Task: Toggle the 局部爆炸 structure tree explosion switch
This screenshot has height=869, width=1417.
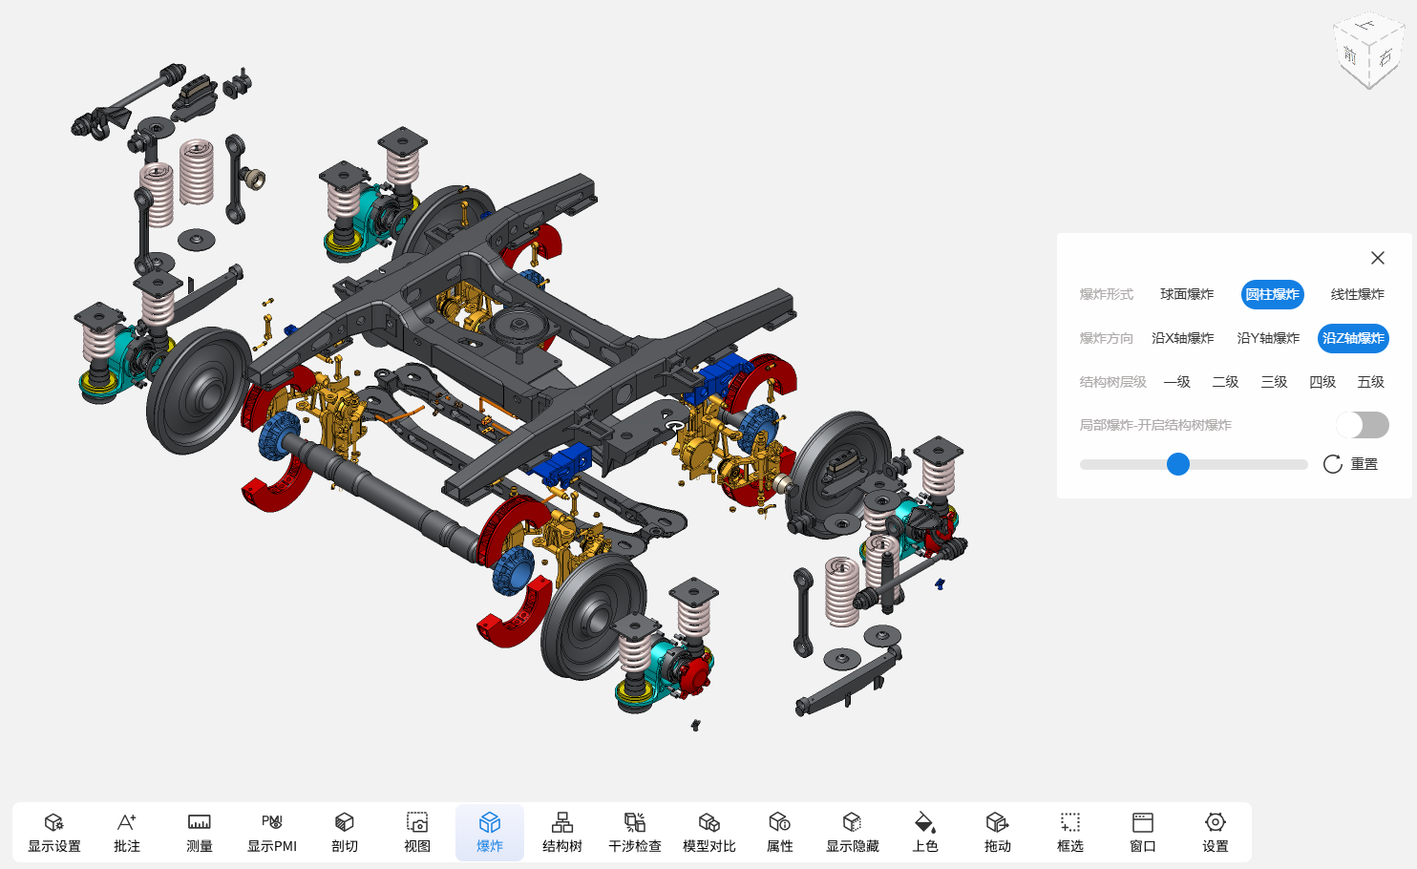Action: [x=1363, y=425]
